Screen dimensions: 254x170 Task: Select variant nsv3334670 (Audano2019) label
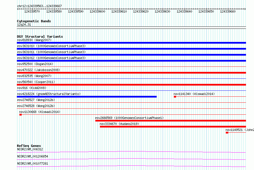coord(119,124)
